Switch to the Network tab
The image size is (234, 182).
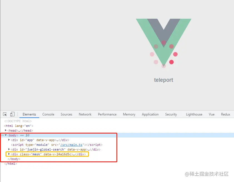85,114
